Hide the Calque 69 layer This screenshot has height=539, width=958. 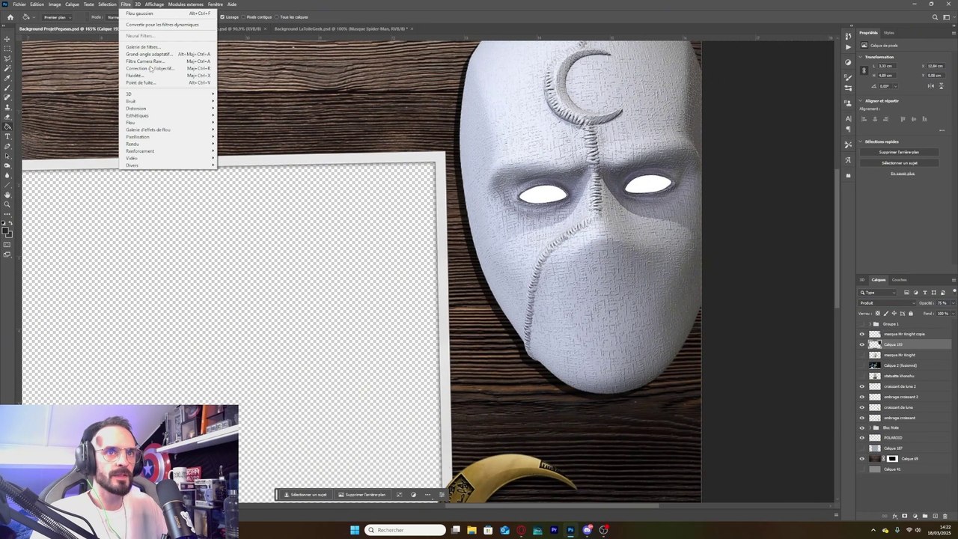pos(861,459)
